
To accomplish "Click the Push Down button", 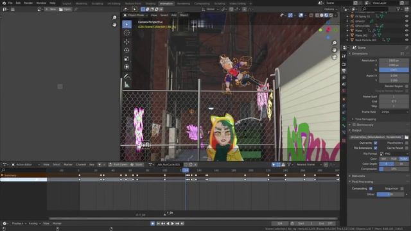I will tap(118, 164).
